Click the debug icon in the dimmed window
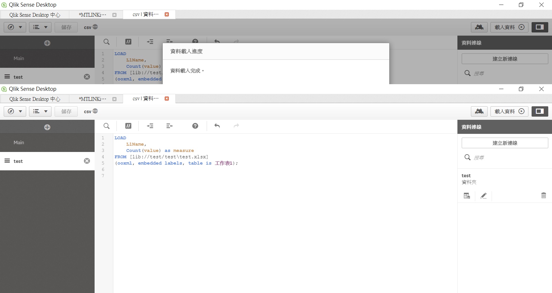The height and width of the screenshot is (293, 552). 479,27
